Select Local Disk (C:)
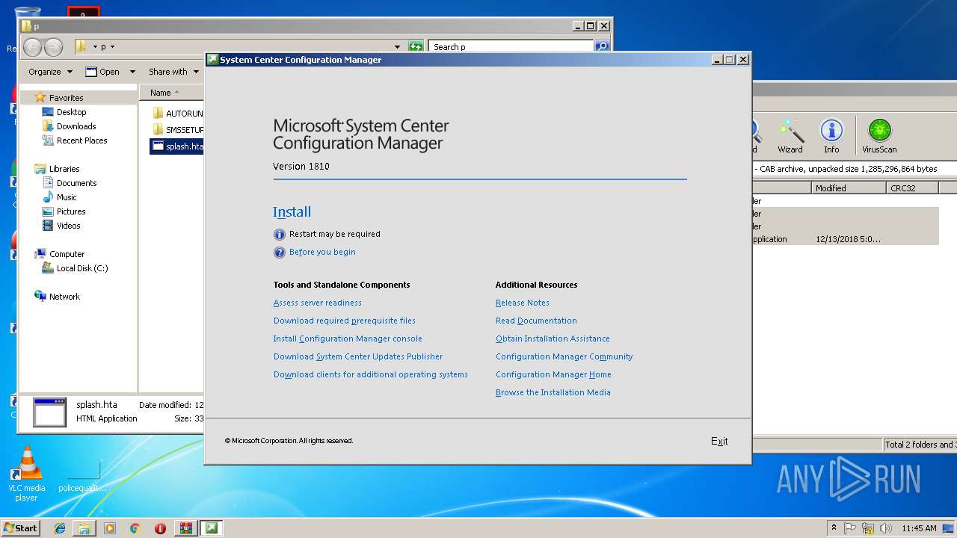This screenshot has height=538, width=957. point(82,268)
